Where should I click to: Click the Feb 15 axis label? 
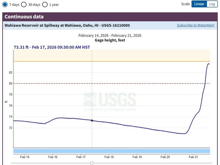pos(25,157)
